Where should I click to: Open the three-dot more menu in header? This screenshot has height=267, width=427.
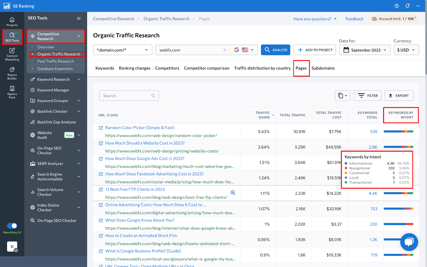(x=418, y=6)
